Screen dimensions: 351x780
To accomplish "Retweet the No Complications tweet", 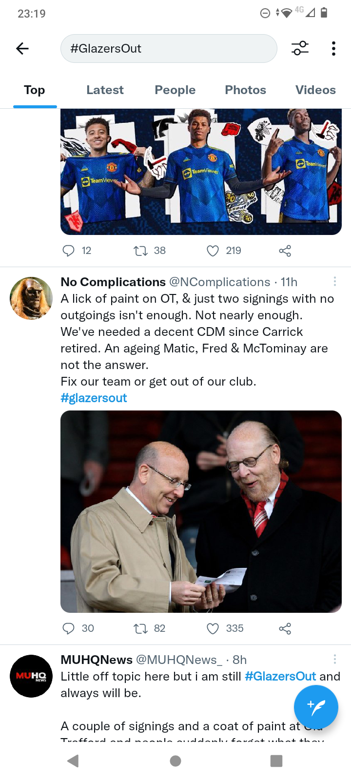I will (x=141, y=628).
